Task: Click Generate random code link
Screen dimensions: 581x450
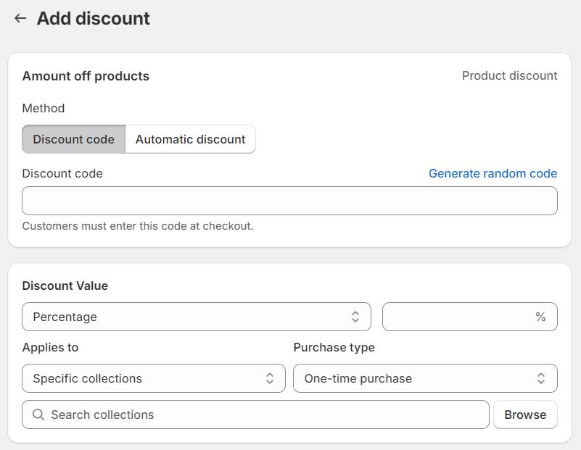Action: click(x=493, y=173)
